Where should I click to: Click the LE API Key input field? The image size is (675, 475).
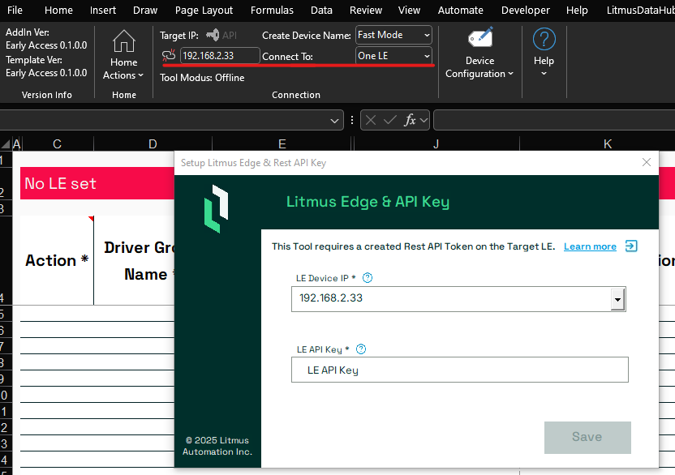[x=460, y=370]
